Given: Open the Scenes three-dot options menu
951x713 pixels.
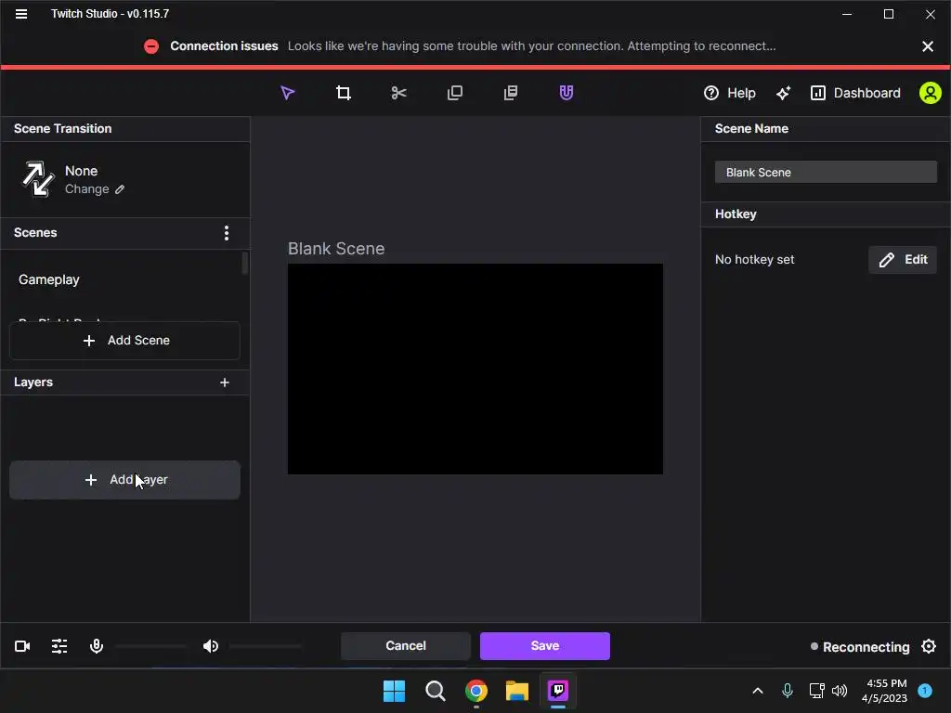Looking at the screenshot, I should pos(227,233).
